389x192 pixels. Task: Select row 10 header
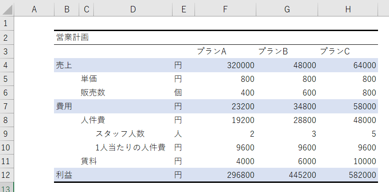(7, 148)
